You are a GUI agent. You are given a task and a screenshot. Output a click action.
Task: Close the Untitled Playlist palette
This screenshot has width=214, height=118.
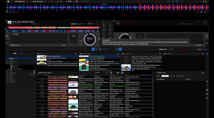coord(118,54)
